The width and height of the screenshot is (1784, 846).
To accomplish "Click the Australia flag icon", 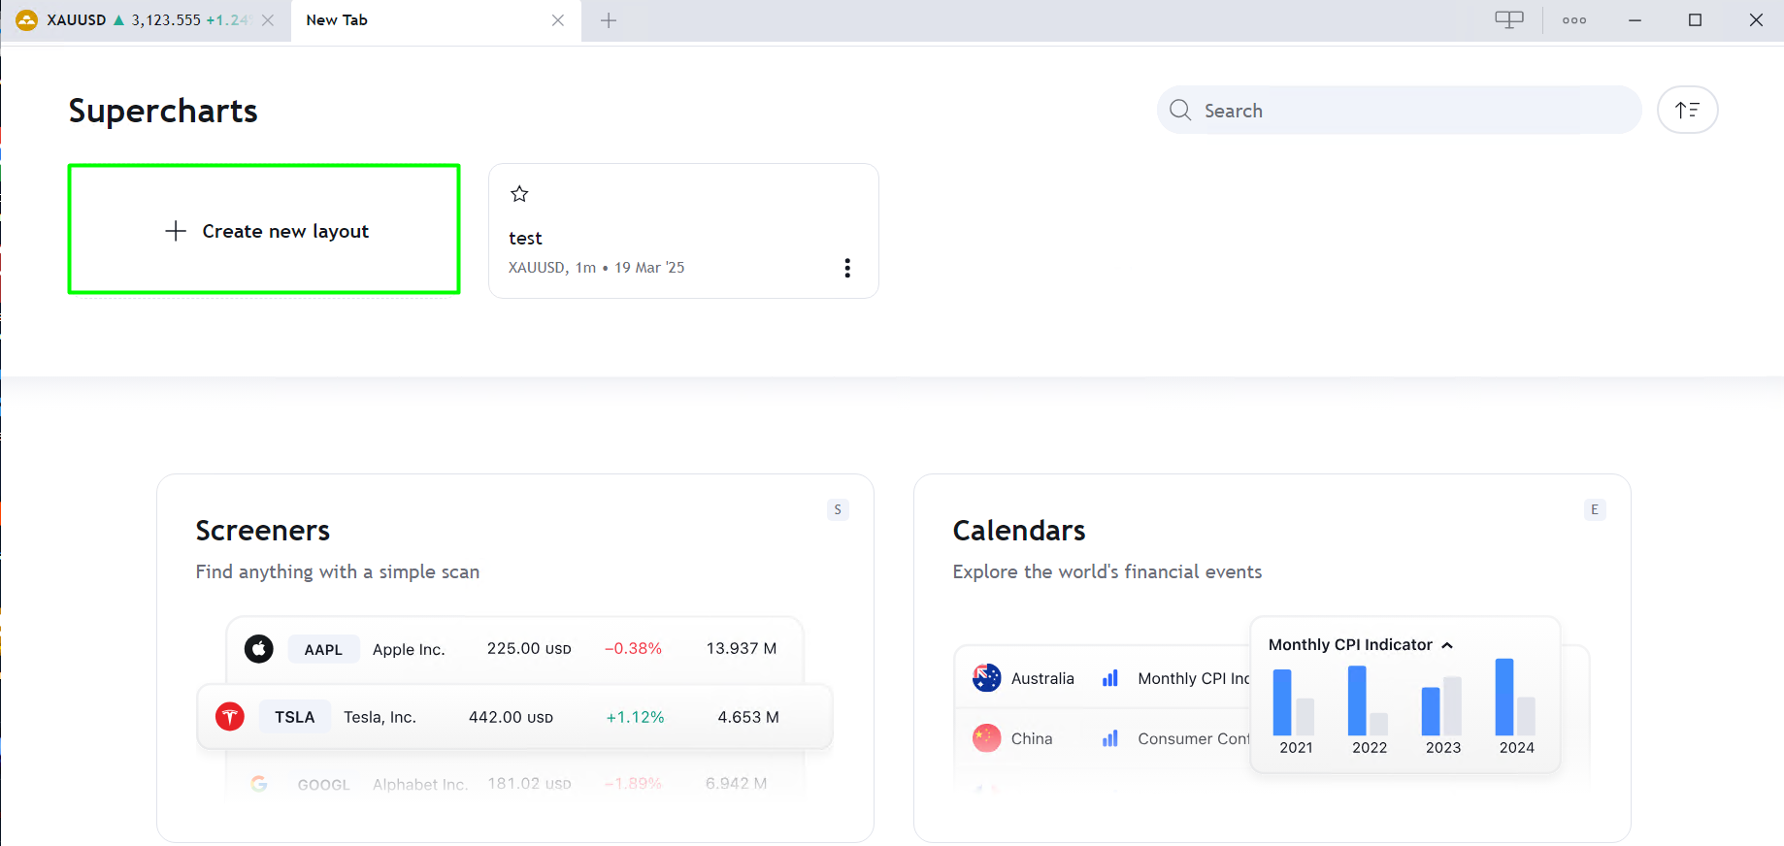I will (986, 678).
